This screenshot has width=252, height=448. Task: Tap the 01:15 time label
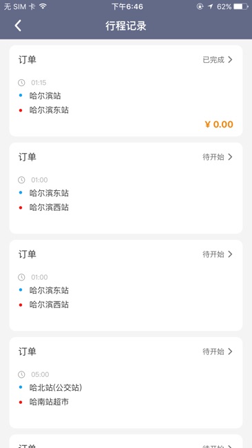point(39,83)
